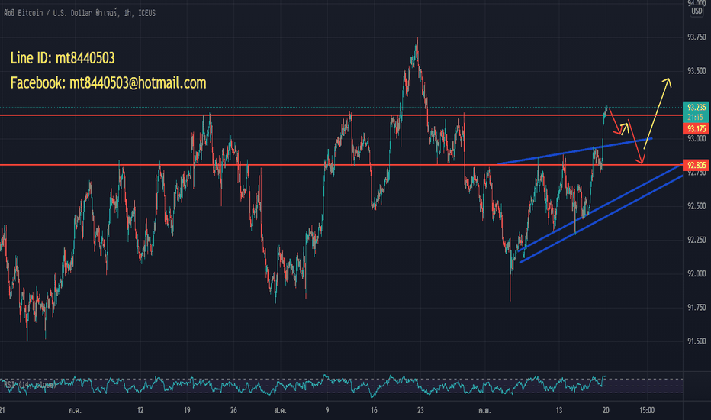The width and height of the screenshot is (711, 420).
Task: Select the red 92.805 price line label
Action: 696,165
